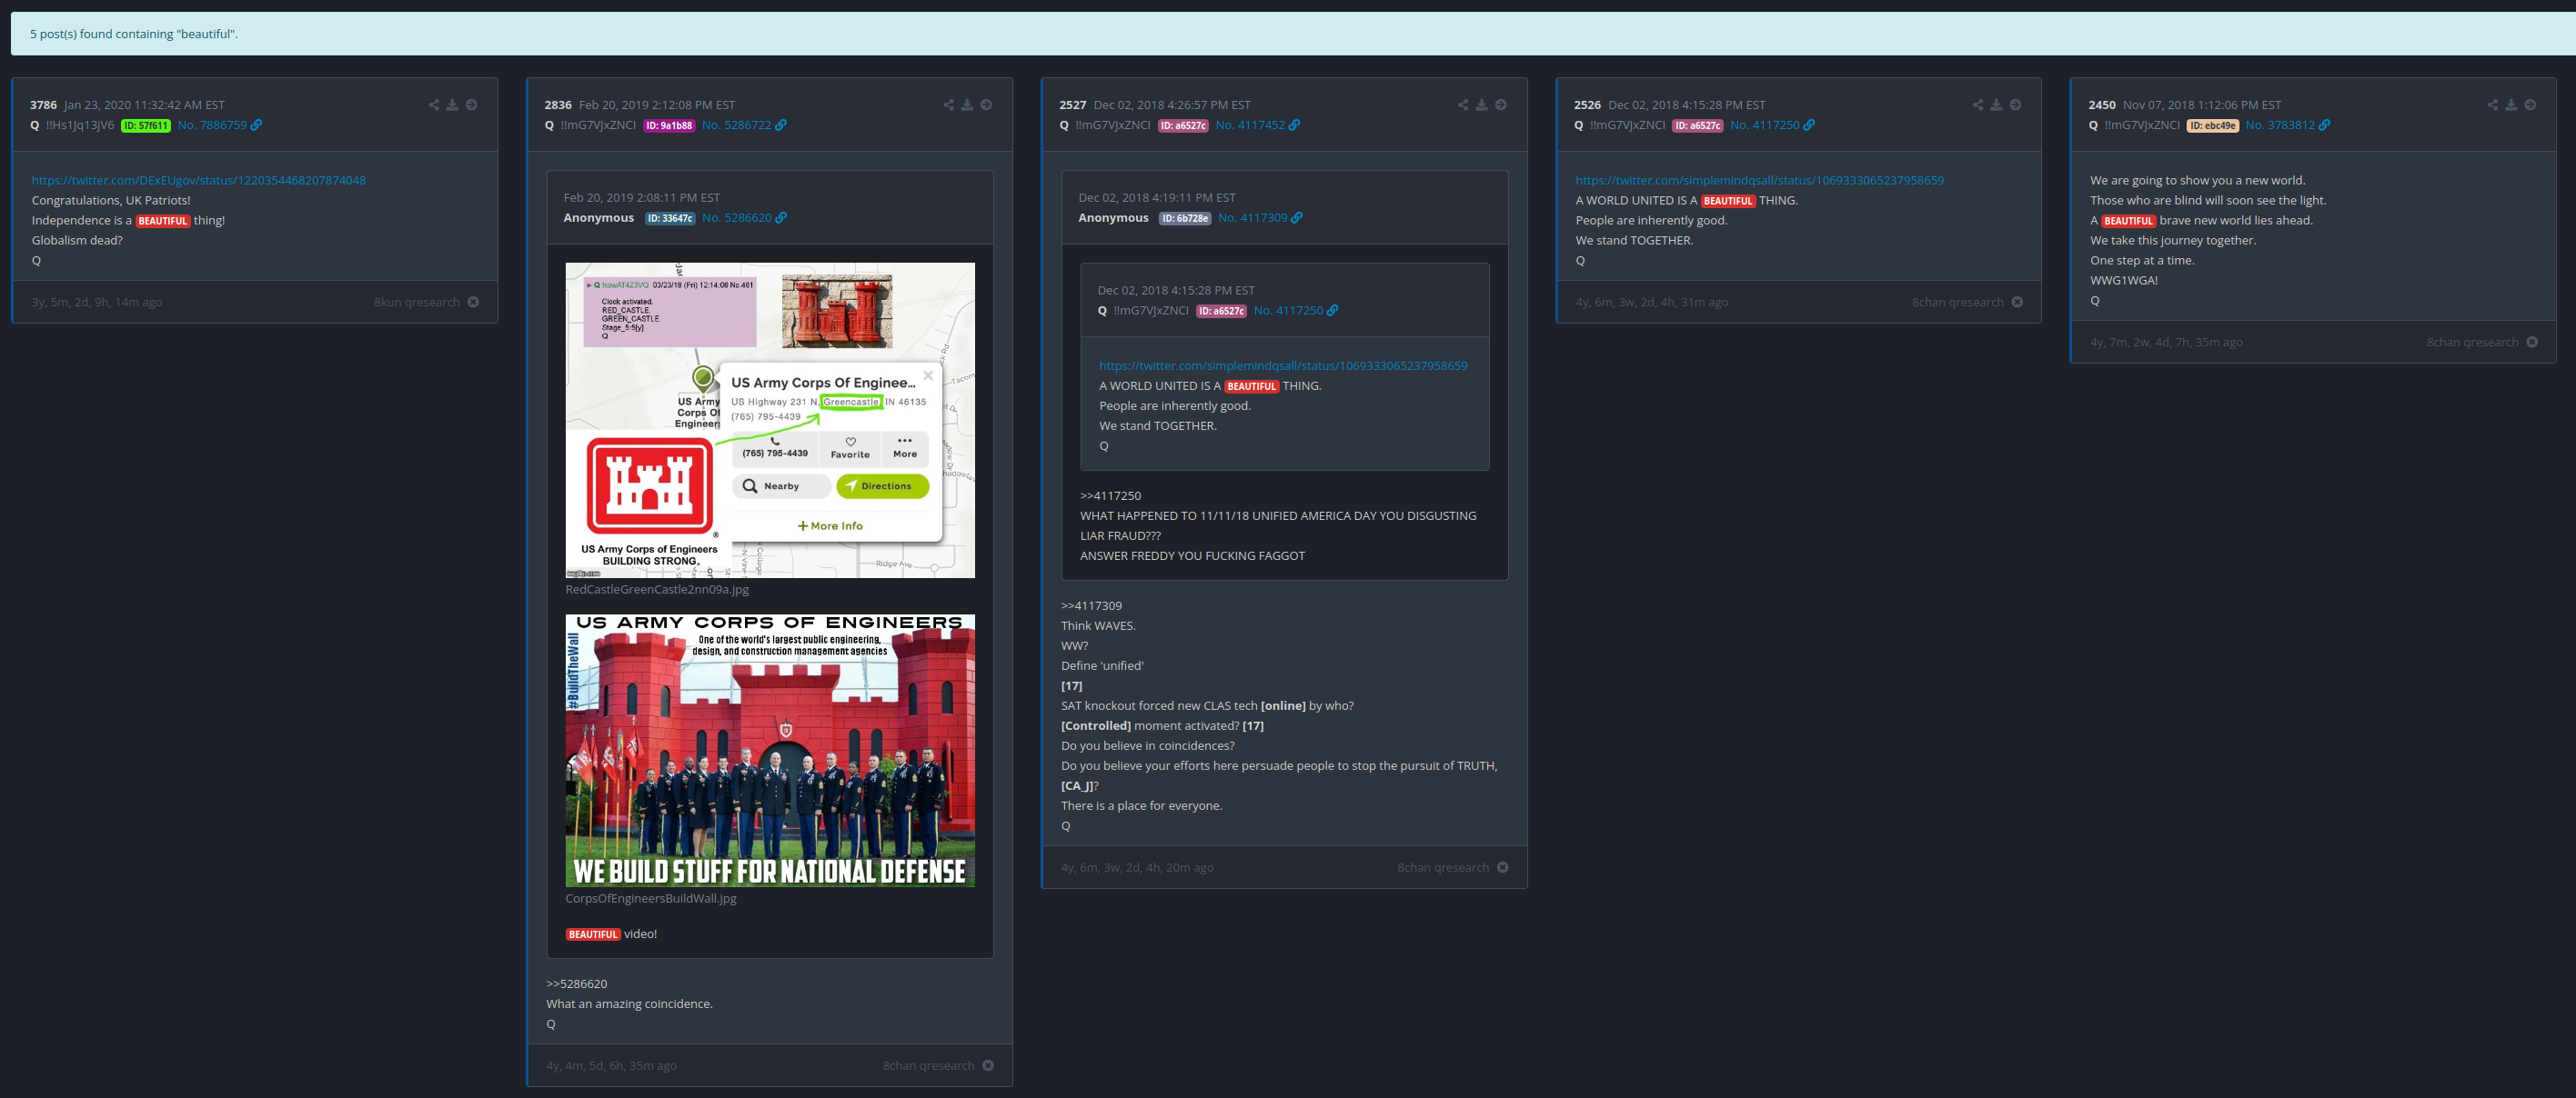
Task: Share post 2526 using the share icon
Action: coord(1978,105)
